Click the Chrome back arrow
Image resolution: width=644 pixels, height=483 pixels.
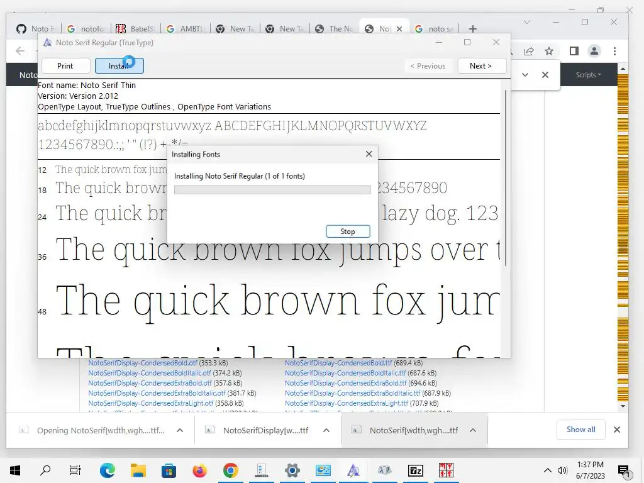19,51
